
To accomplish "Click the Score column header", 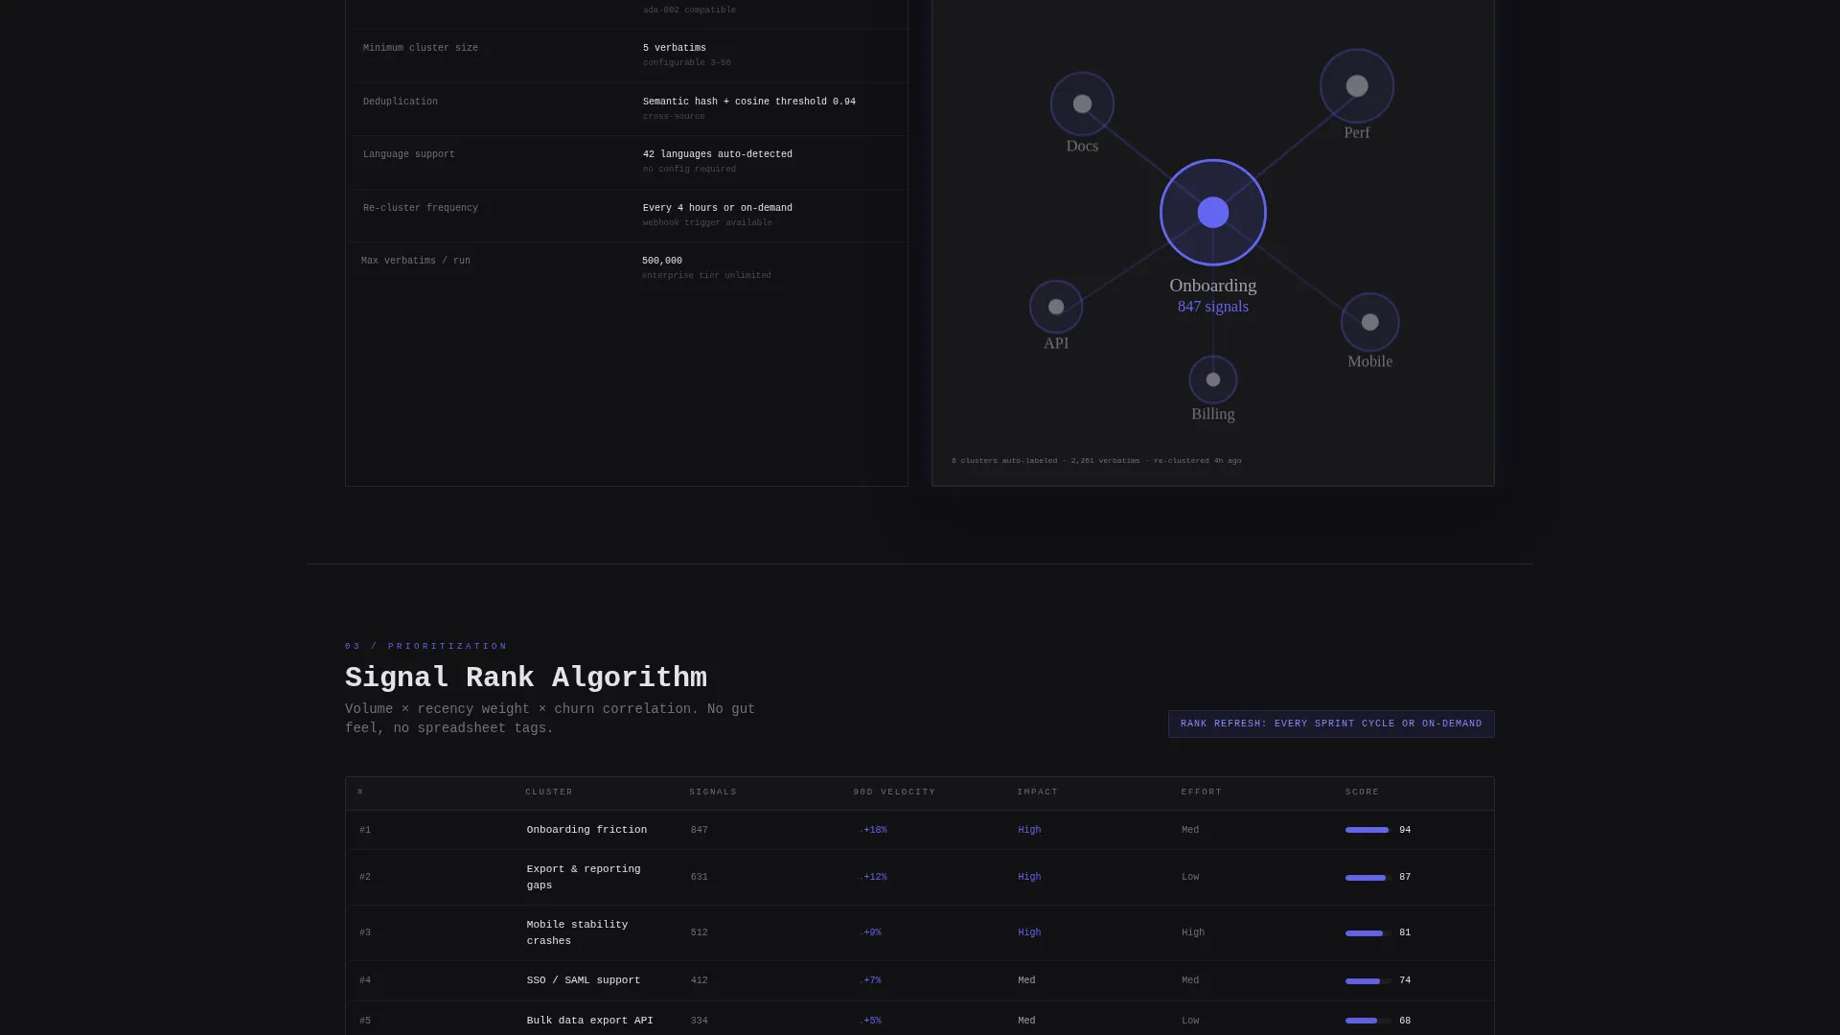I will pyautogui.click(x=1362, y=793).
